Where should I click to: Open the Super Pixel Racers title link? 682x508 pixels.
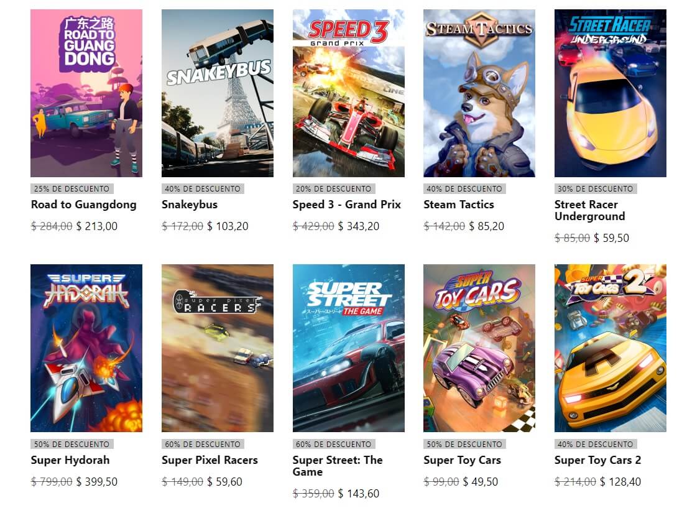tap(210, 460)
